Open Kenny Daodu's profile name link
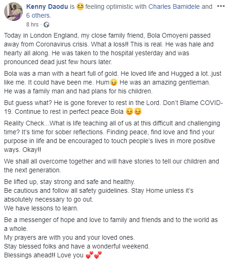Image resolution: width=227 pixels, height=262 pixels. pos(47,7)
